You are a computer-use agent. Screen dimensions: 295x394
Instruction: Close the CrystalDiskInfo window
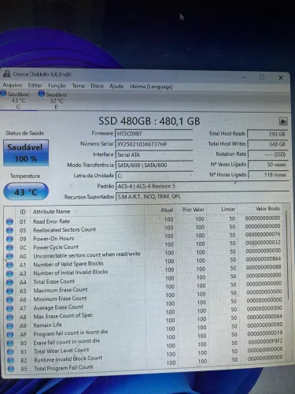[x=281, y=78]
